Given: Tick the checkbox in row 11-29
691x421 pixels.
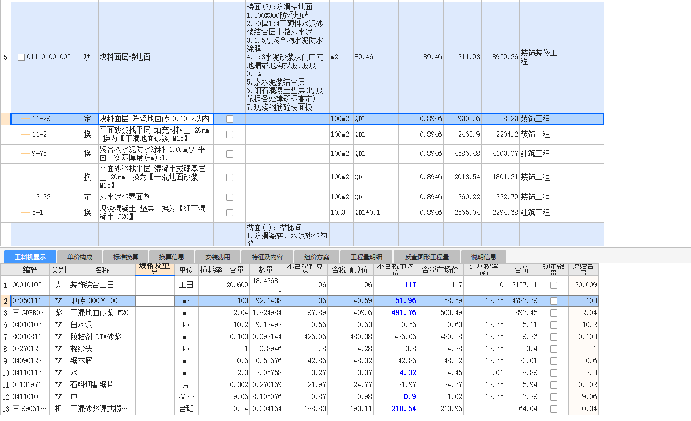Looking at the screenshot, I should [x=230, y=119].
